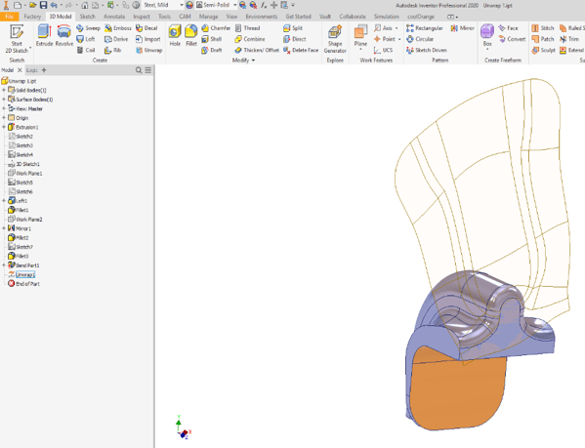585x448 pixels.
Task: Open the browser panel options menu
Action: [148, 70]
